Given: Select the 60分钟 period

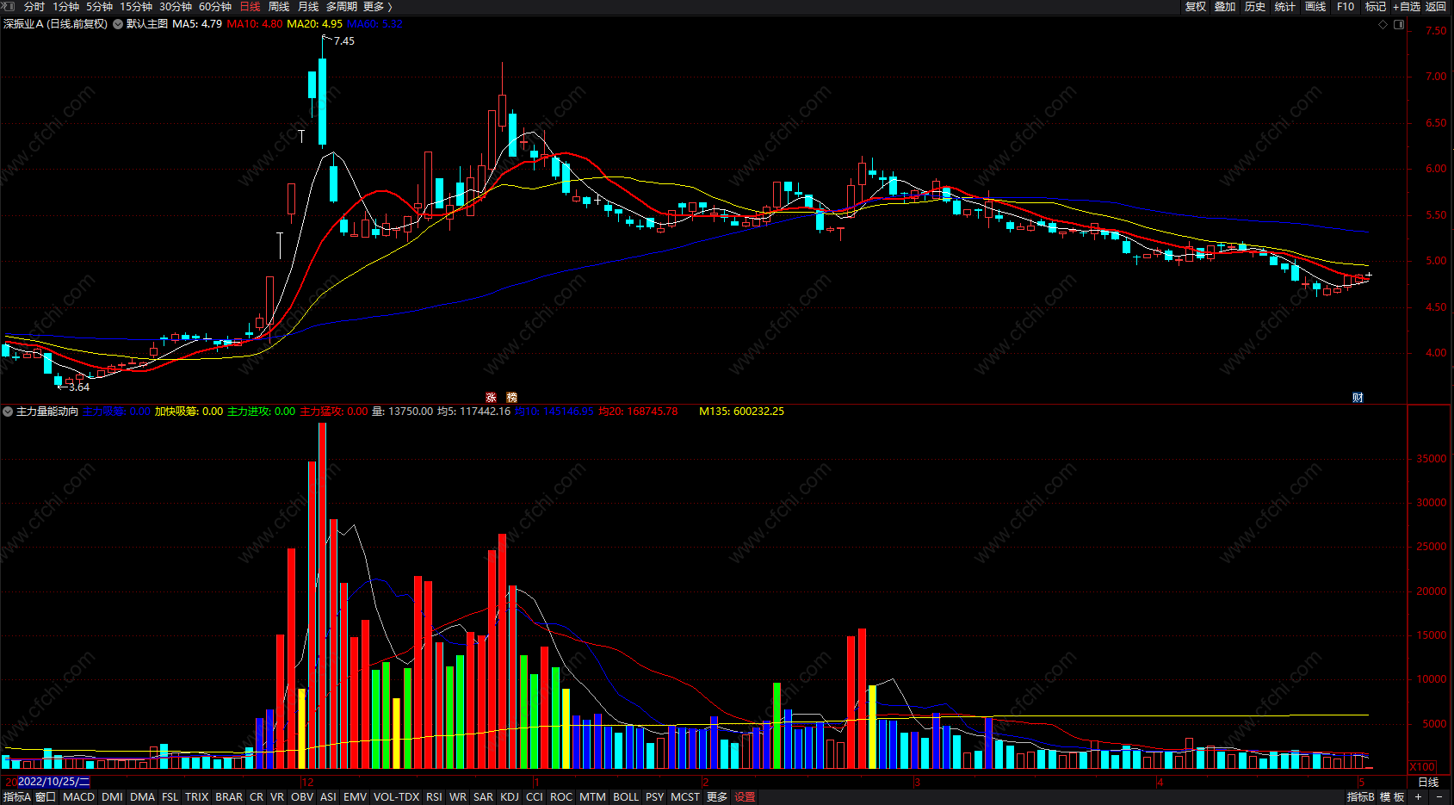Looking at the screenshot, I should [215, 7].
